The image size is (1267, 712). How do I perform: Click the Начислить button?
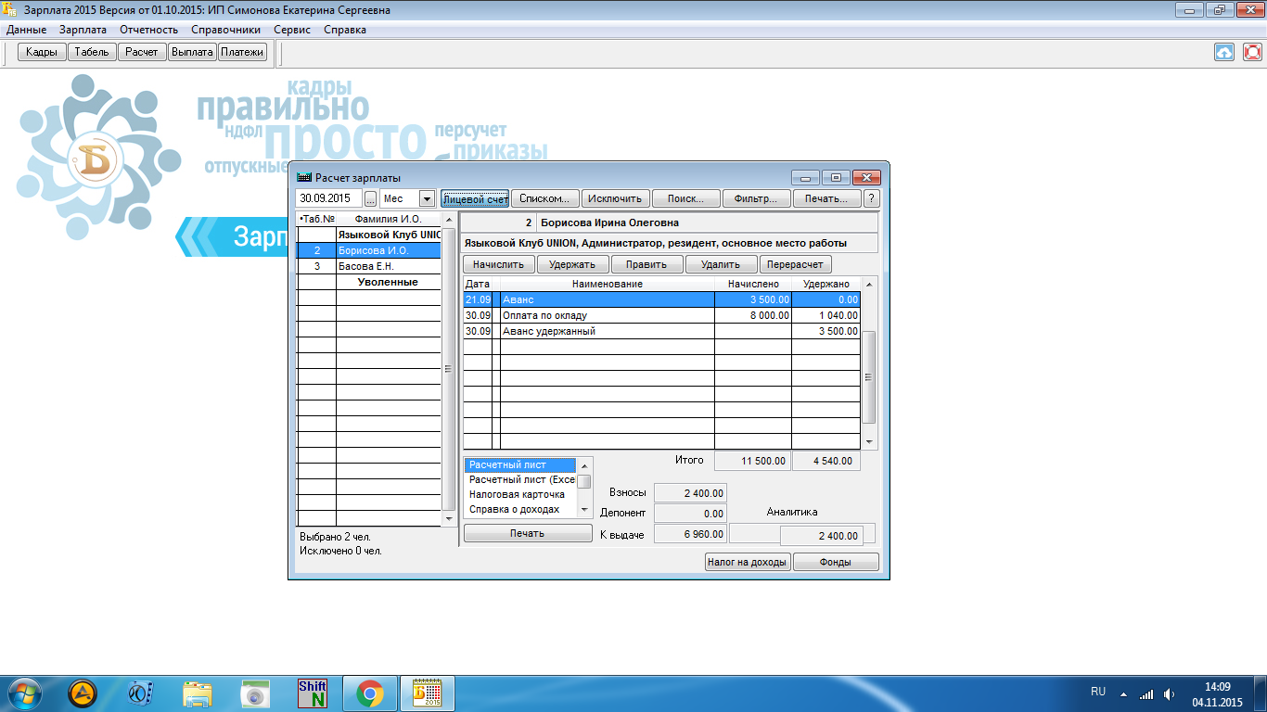tap(498, 264)
